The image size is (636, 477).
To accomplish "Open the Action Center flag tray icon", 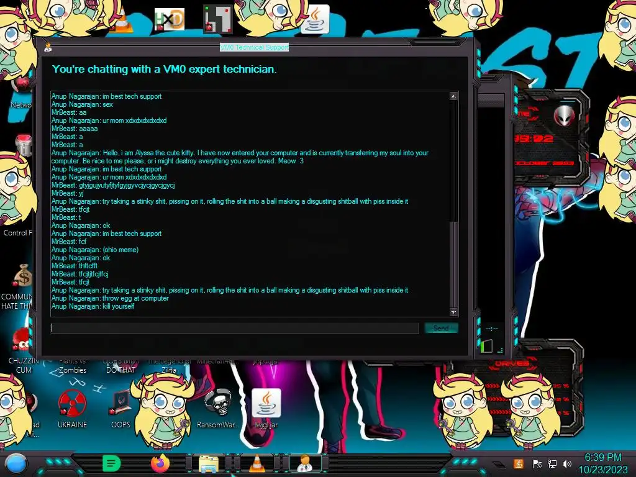I will 536,463.
